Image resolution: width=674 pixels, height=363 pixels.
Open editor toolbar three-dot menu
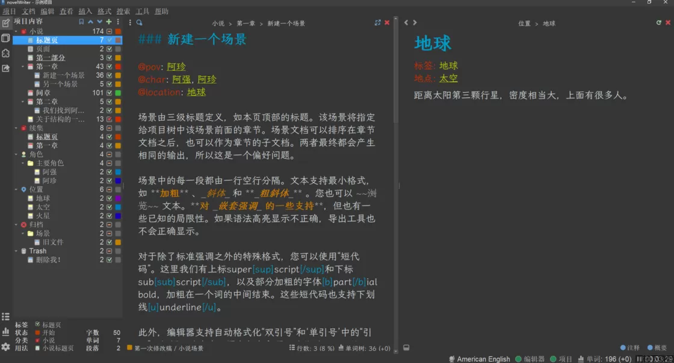point(130,22)
